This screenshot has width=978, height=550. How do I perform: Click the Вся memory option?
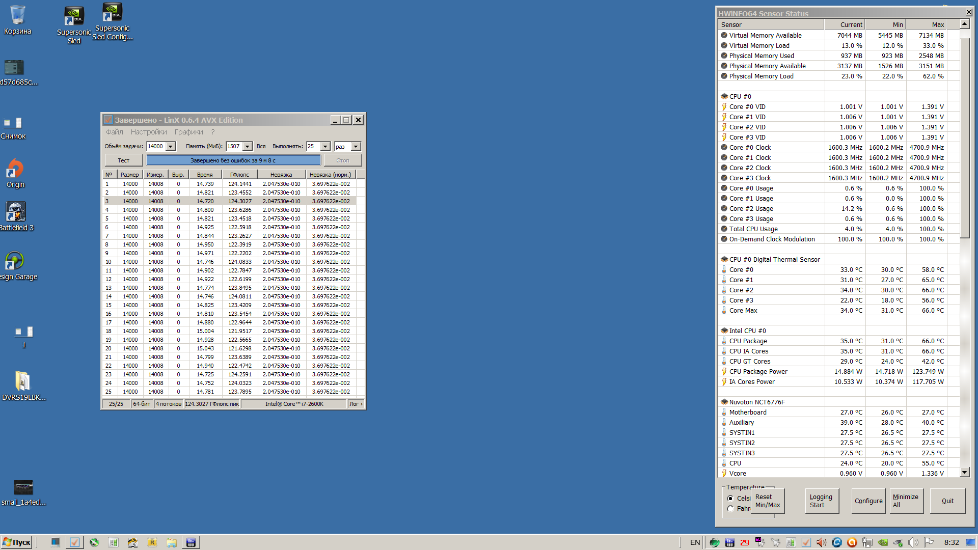[x=261, y=147]
